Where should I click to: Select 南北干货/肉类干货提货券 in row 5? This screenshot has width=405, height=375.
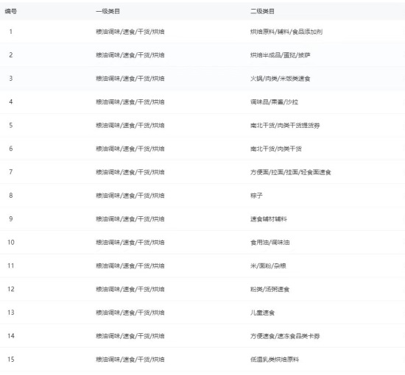pyautogui.click(x=285, y=126)
